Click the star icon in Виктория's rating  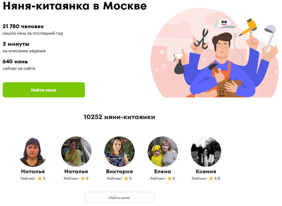click(126, 178)
